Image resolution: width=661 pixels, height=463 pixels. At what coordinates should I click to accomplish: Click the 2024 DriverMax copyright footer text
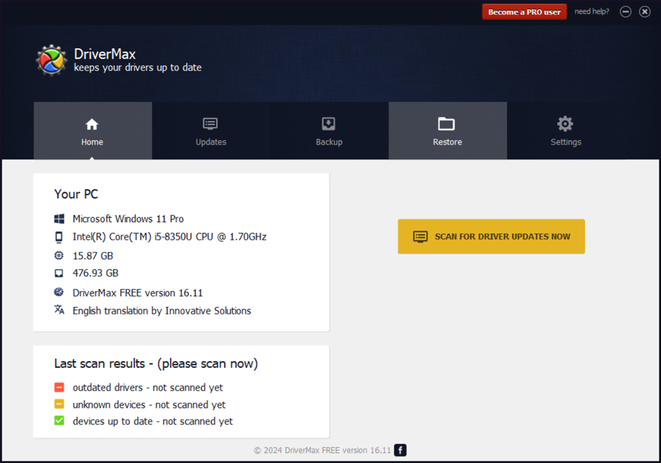(323, 450)
